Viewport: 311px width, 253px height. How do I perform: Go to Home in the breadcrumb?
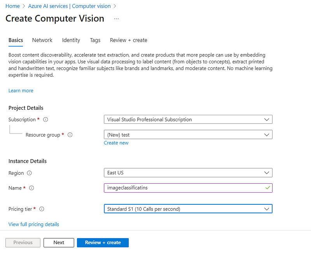pyautogui.click(x=12, y=6)
